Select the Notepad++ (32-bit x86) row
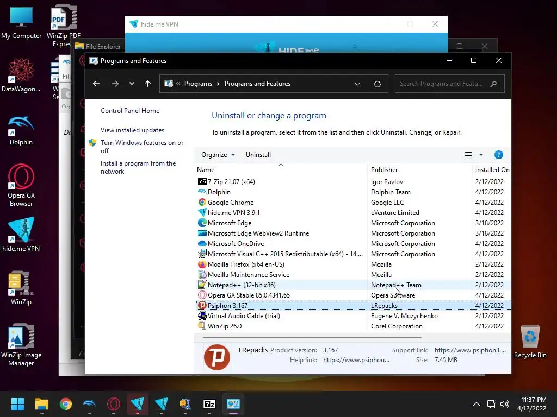 point(354,285)
